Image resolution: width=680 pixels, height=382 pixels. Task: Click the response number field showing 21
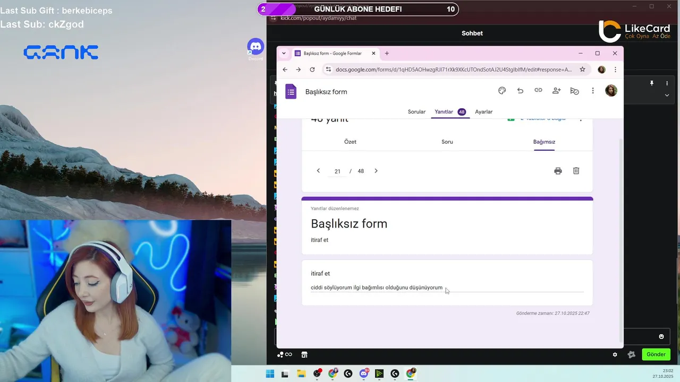tap(337, 171)
